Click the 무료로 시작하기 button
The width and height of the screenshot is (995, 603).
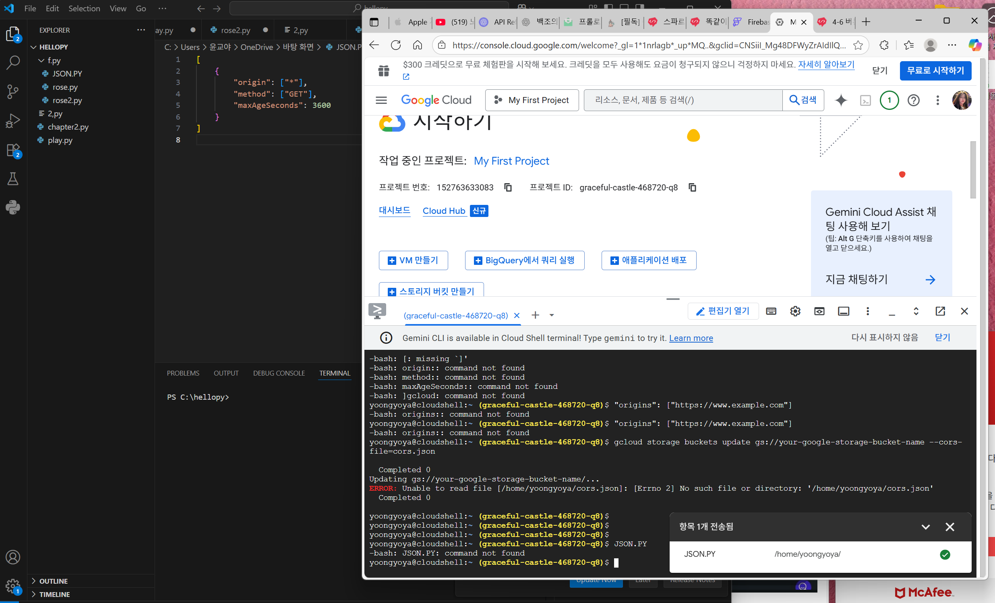click(935, 70)
